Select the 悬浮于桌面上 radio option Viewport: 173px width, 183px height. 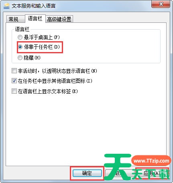coord(20,37)
